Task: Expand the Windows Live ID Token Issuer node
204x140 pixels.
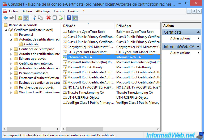Action: pyautogui.click(x=11, y=93)
